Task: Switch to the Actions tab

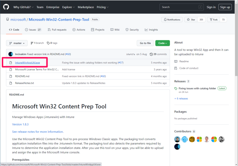Action: (79, 30)
